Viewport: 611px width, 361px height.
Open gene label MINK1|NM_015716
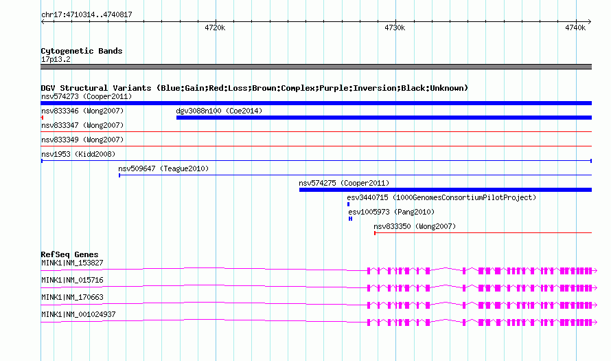(72, 281)
